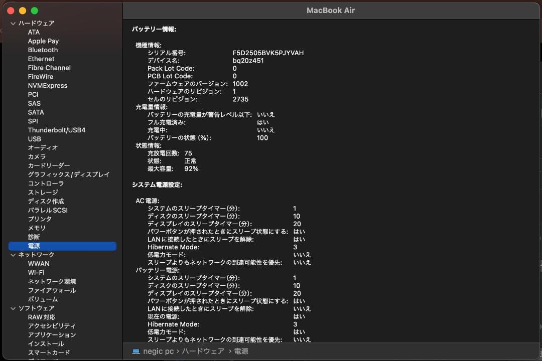Click 電源 in the bottom path bar
The image size is (542, 361).
click(x=241, y=351)
